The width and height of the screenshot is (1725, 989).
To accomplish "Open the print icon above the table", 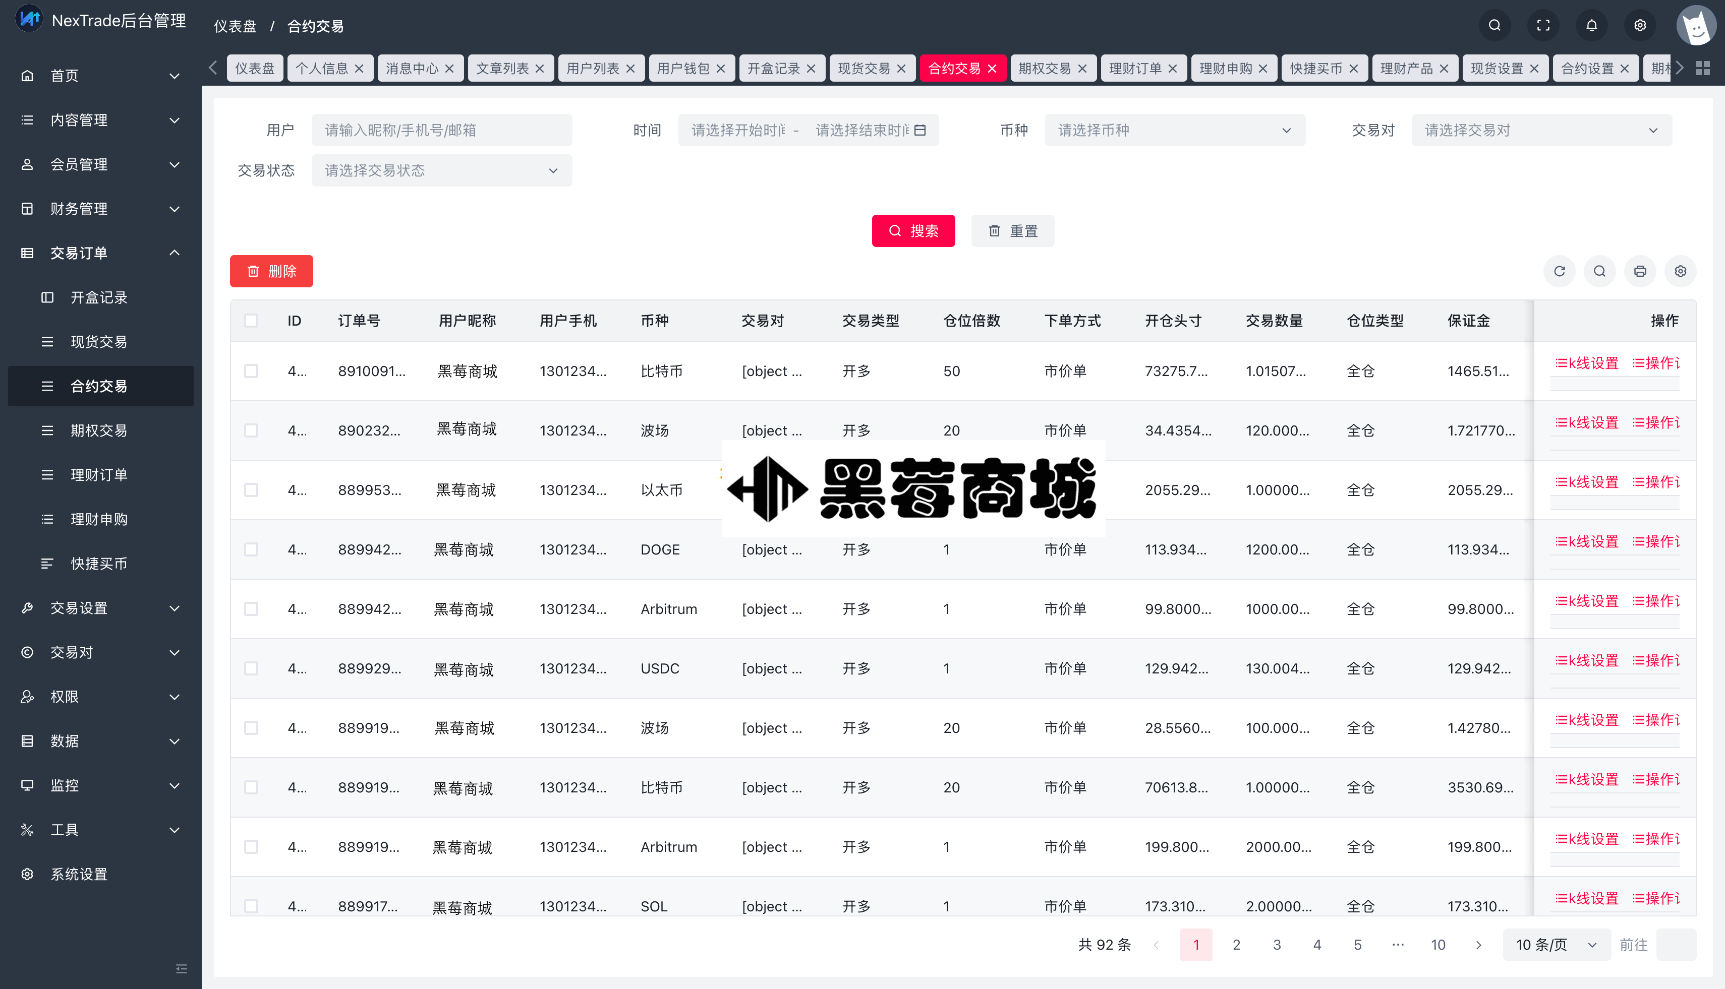I will (x=1640, y=271).
